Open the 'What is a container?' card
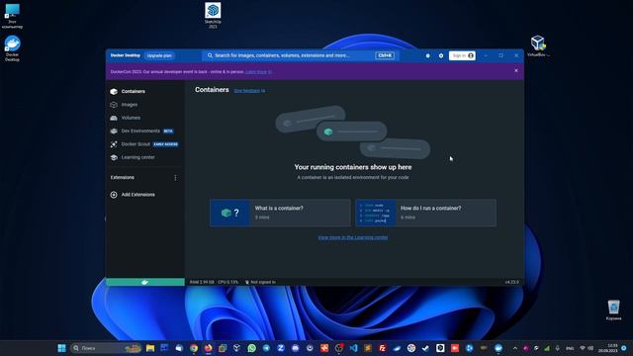Image resolution: width=633 pixels, height=356 pixels. [x=280, y=213]
